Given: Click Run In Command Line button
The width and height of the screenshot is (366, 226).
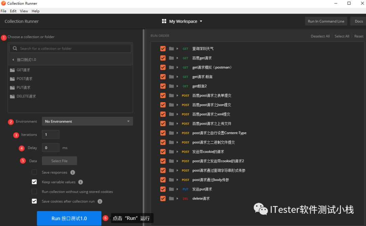Looking at the screenshot, I should (x=326, y=21).
